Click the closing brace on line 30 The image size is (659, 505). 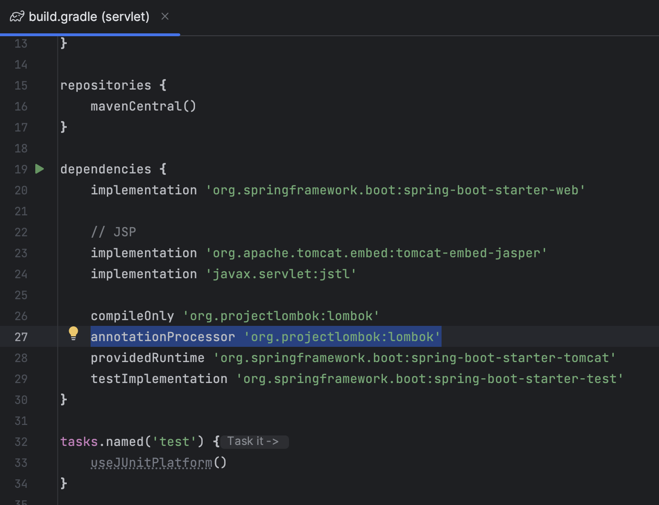click(64, 399)
